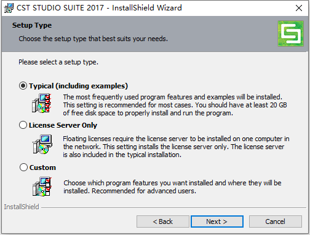Click the installer icon in the title bar
The width and height of the screenshot is (310, 235).
click(x=9, y=8)
